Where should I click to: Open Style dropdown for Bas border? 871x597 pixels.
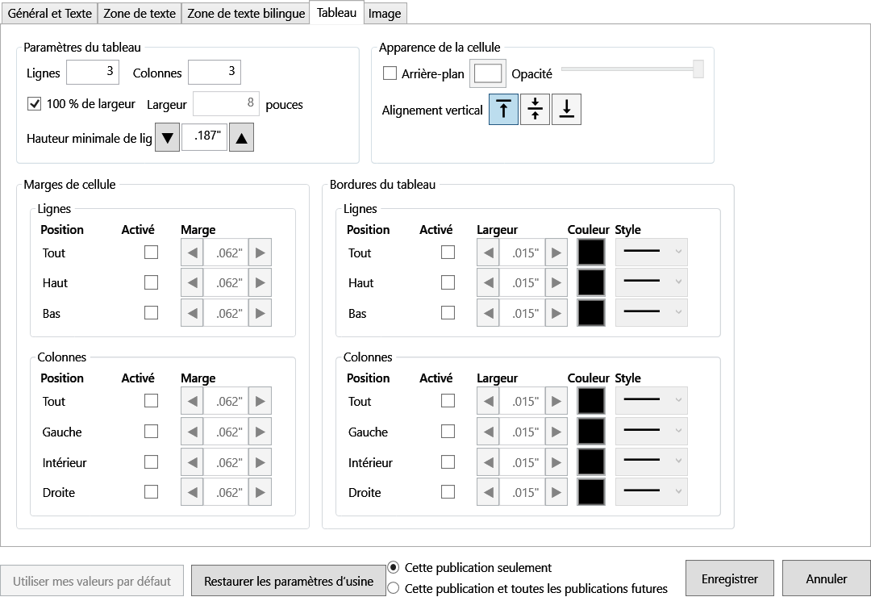pos(652,313)
